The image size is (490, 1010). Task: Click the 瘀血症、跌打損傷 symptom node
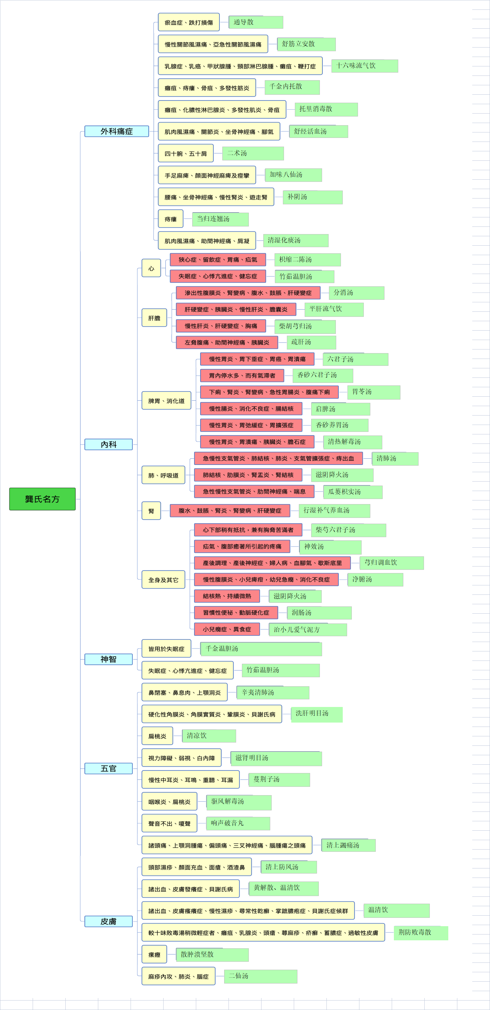(189, 23)
